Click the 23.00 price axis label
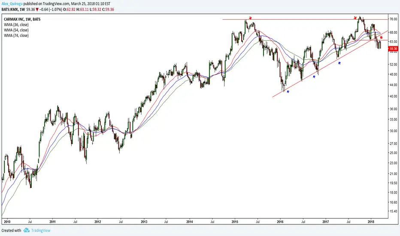 [394, 163]
